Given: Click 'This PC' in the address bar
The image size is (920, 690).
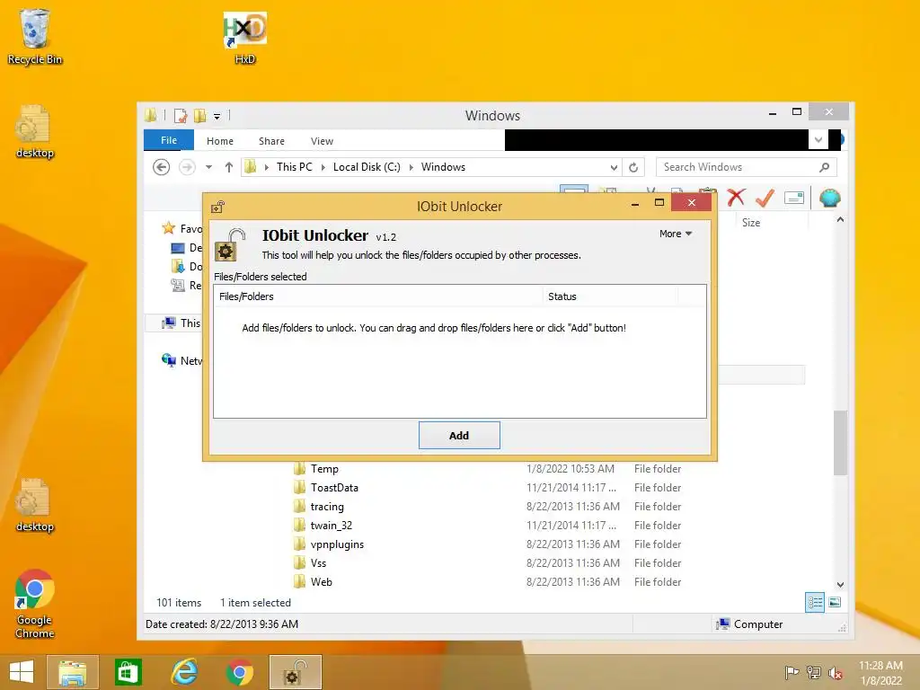Looking at the screenshot, I should point(295,166).
